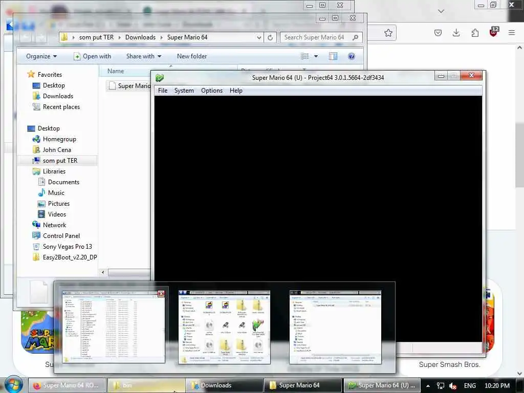Image resolution: width=524 pixels, height=393 pixels.
Task: Open Desktop under Favorites
Action: [54, 85]
